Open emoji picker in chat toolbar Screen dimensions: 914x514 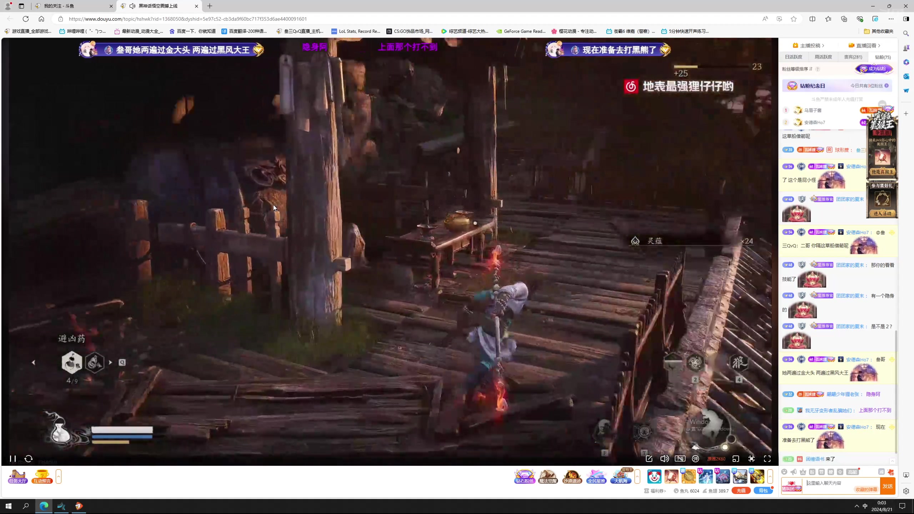784,472
